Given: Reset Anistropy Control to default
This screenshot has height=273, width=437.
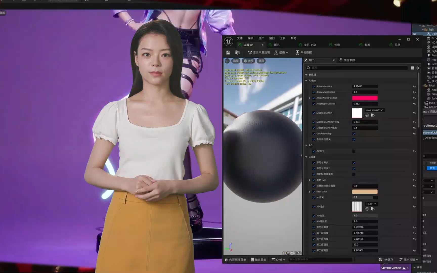Looking at the screenshot, I should (414, 104).
